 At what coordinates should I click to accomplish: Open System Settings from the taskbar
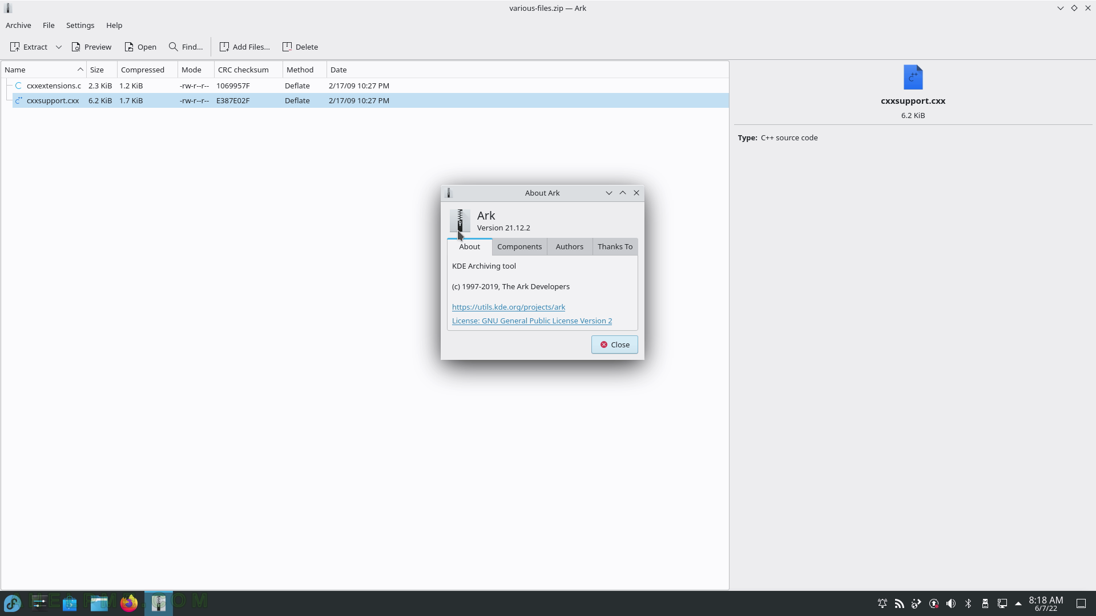39,603
